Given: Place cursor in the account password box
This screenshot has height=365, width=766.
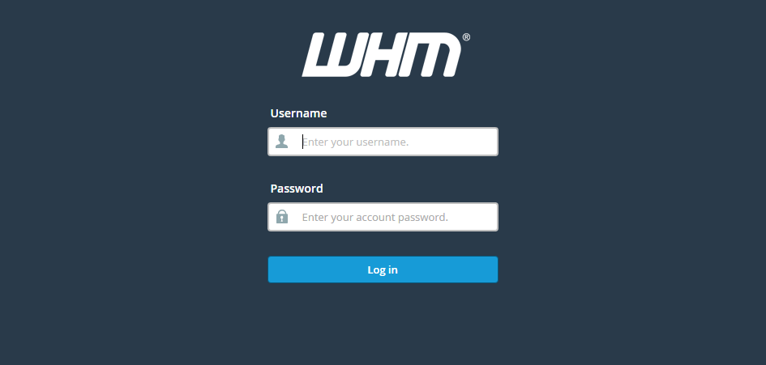Looking at the screenshot, I should [383, 217].
